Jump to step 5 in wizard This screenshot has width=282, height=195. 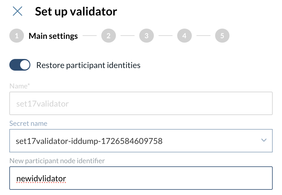point(222,36)
